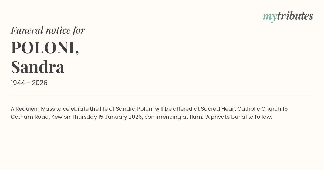Click the street number "116" after Church
The width and height of the screenshot is (324, 170).
pyautogui.click(x=284, y=109)
